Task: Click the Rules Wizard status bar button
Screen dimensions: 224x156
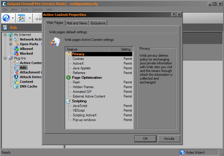Action: 199,152
